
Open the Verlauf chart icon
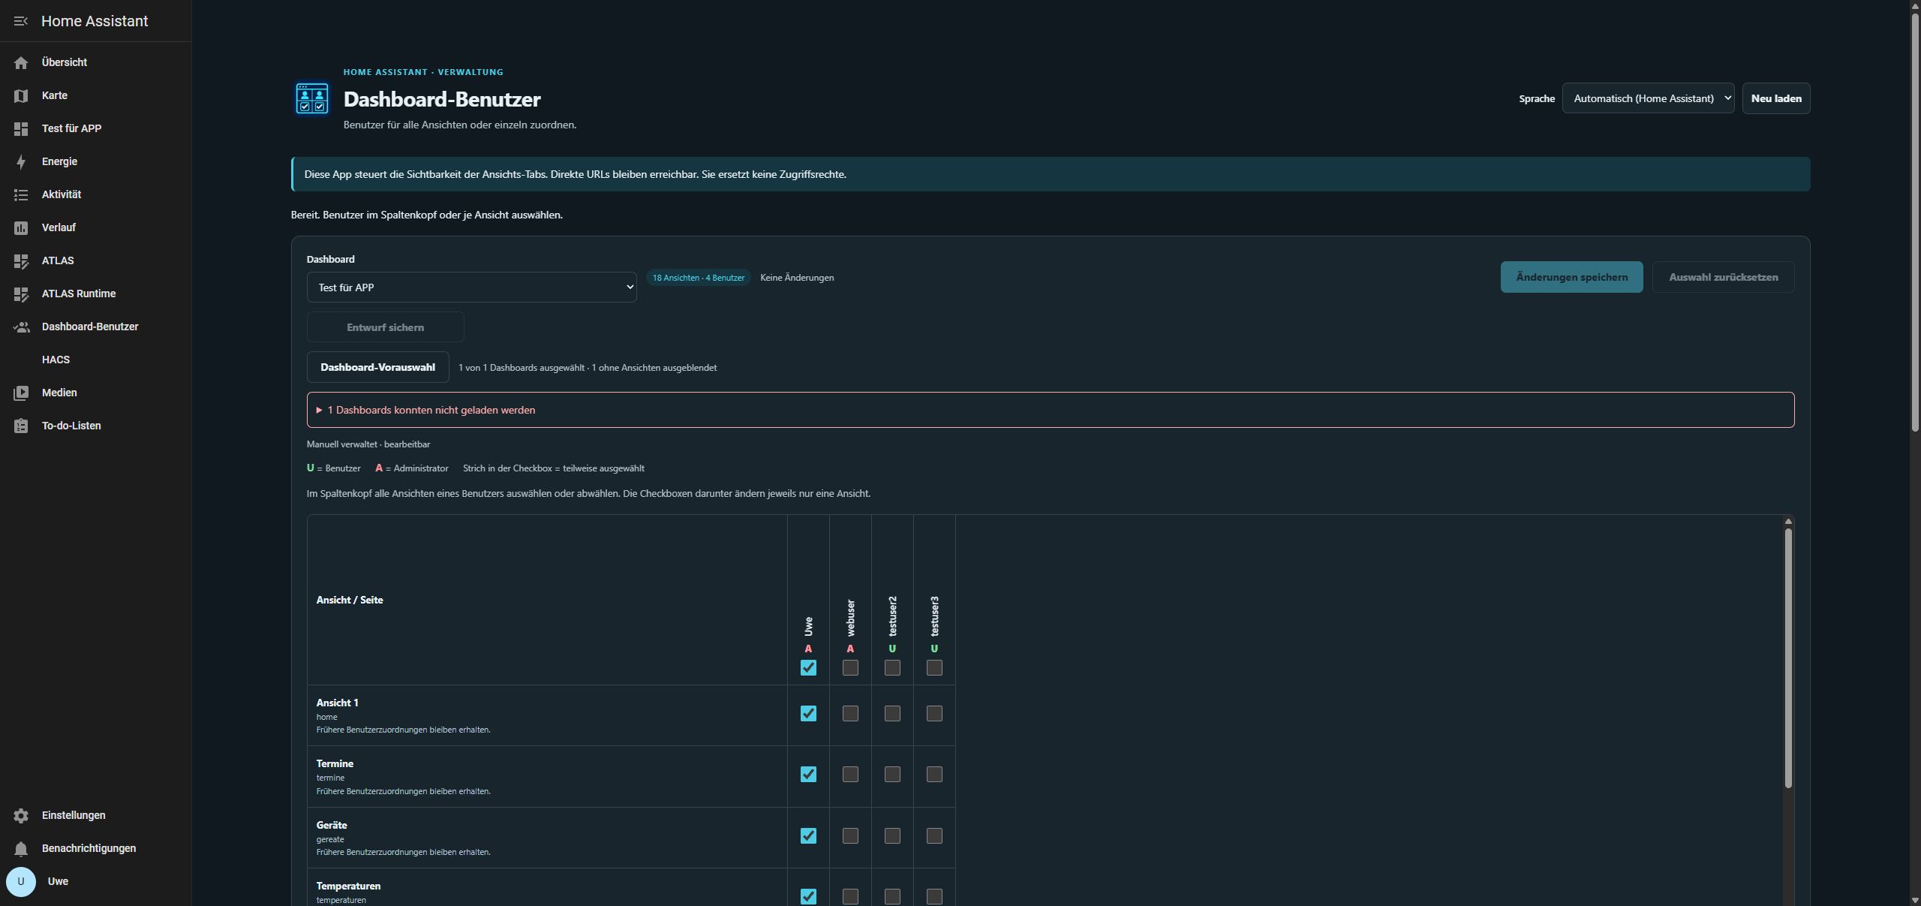tap(21, 227)
